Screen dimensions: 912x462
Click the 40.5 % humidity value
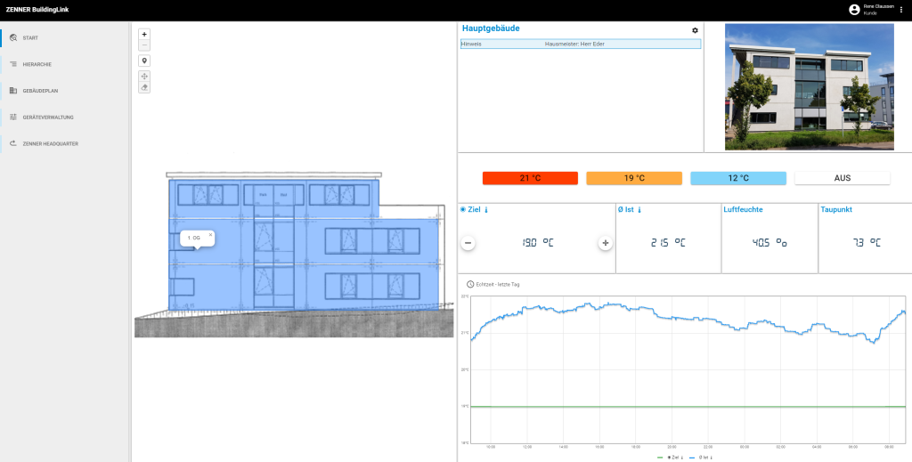[769, 243]
